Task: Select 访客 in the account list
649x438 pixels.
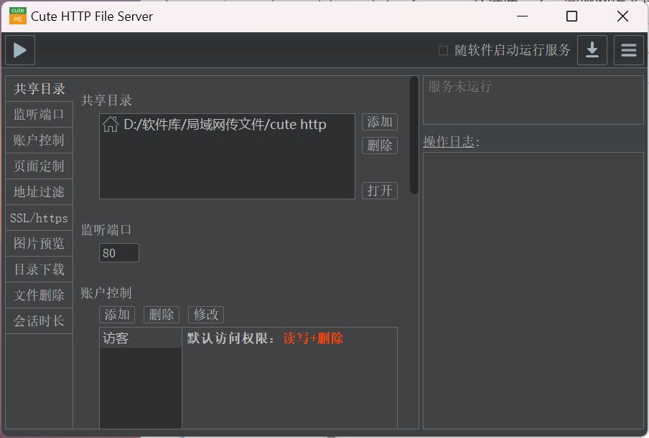Action: pyautogui.click(x=140, y=338)
